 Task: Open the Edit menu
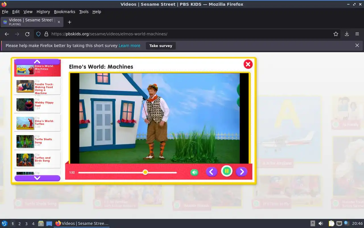pyautogui.click(x=16, y=12)
